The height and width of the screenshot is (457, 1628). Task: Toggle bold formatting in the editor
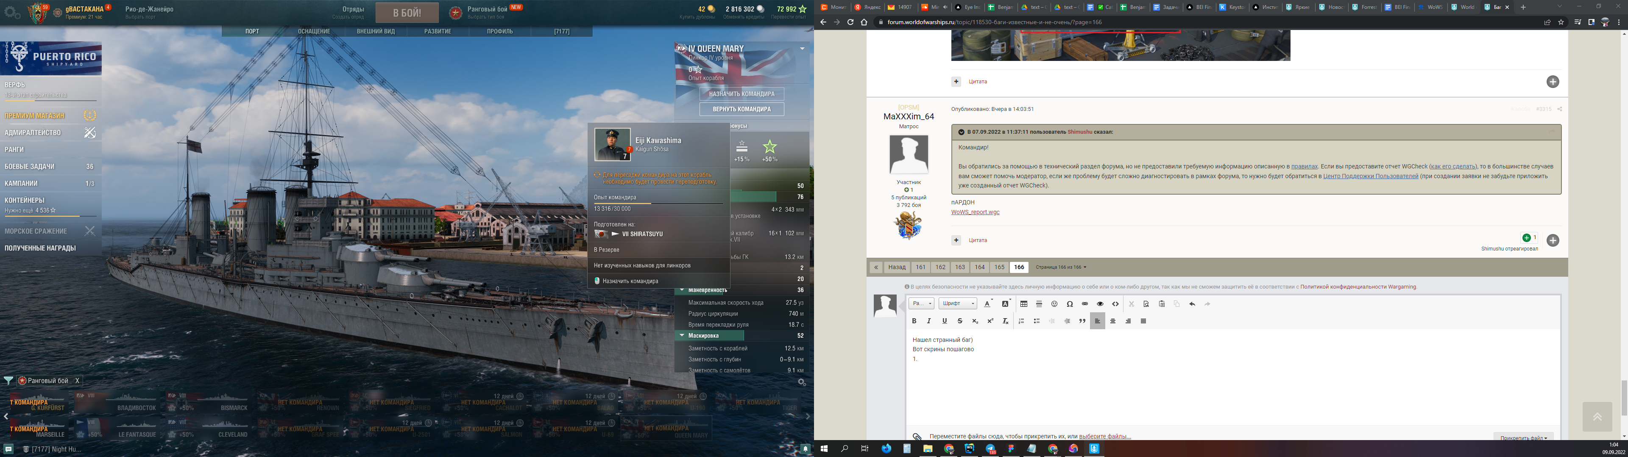click(914, 321)
